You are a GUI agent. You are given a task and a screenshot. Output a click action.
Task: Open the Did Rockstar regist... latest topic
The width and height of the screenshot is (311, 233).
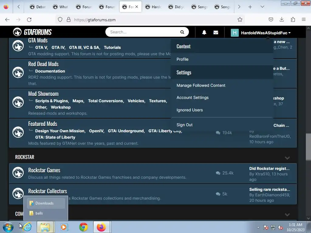[x=269, y=168]
